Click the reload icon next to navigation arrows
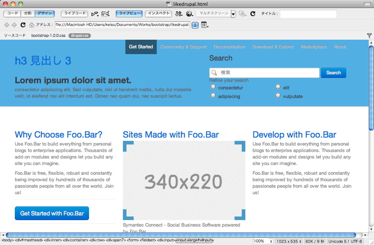This screenshot has width=374, height=245. click(23, 25)
